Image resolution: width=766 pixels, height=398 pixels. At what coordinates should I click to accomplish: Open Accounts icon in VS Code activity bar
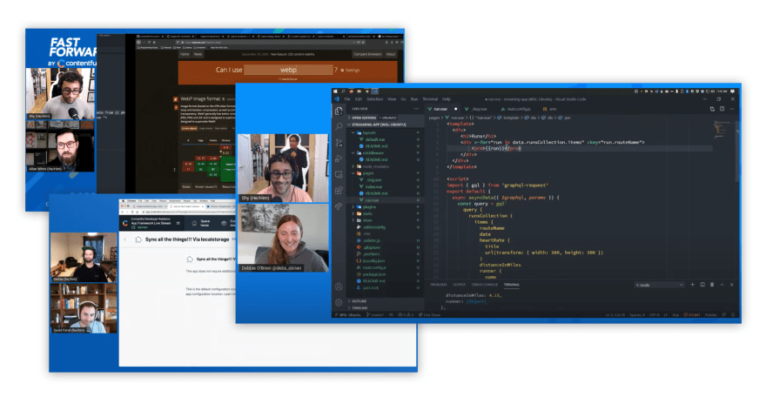[x=339, y=287]
